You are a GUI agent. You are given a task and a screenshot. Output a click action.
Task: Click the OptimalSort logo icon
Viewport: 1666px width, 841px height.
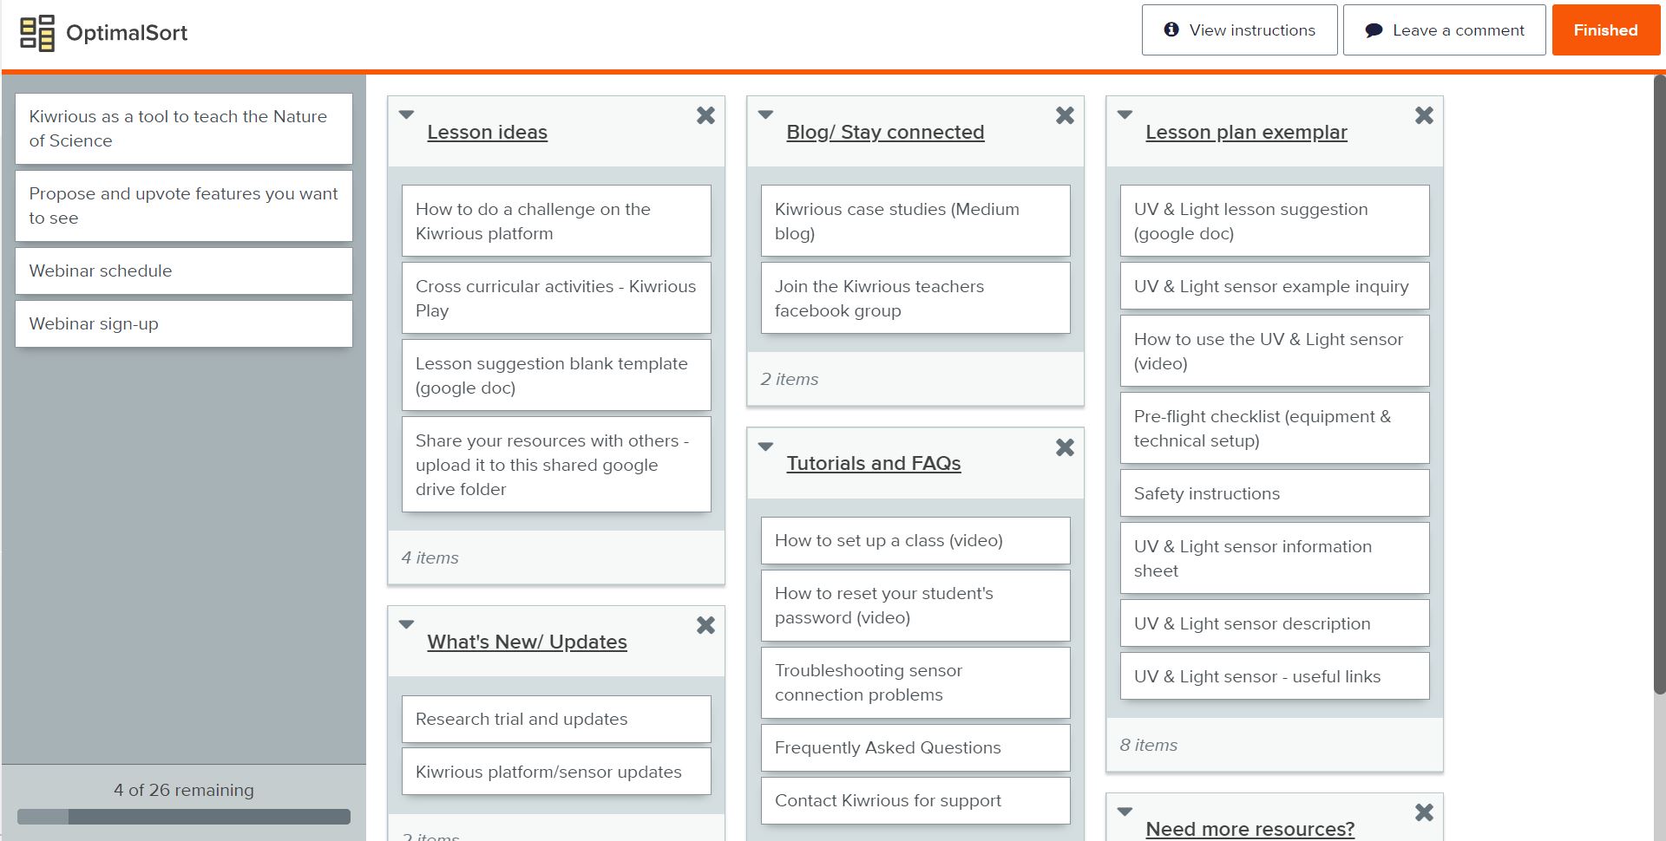pyautogui.click(x=37, y=33)
